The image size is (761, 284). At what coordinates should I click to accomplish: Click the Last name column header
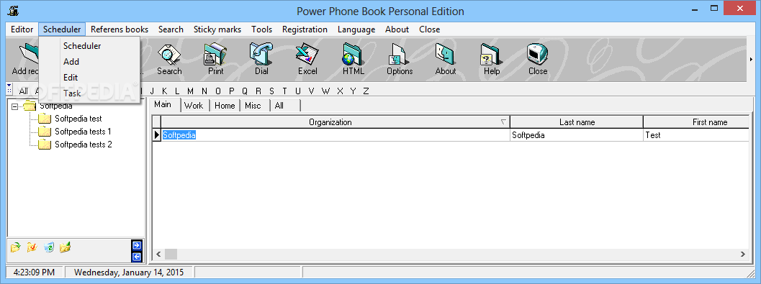[577, 122]
